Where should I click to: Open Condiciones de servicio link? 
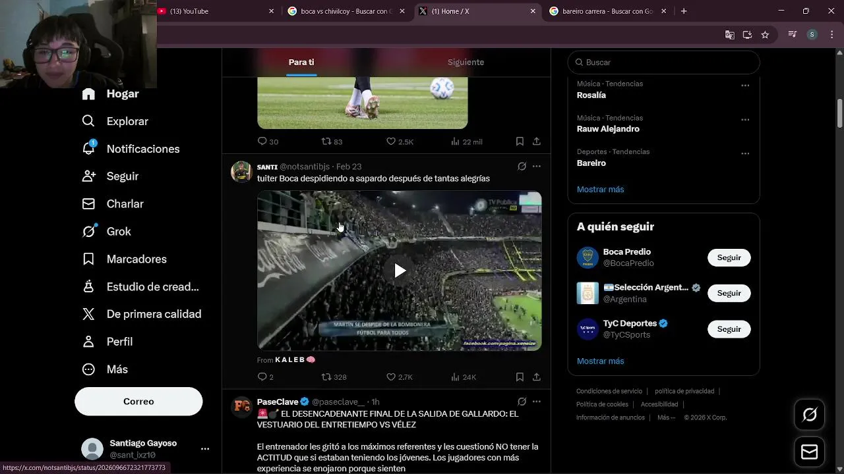(609, 391)
